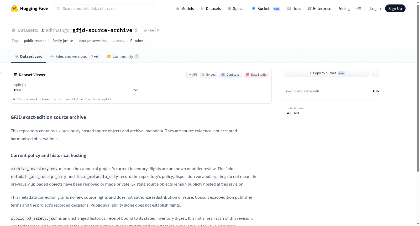Go to Spaces
This screenshot has width=420, height=226.
(x=236, y=8)
